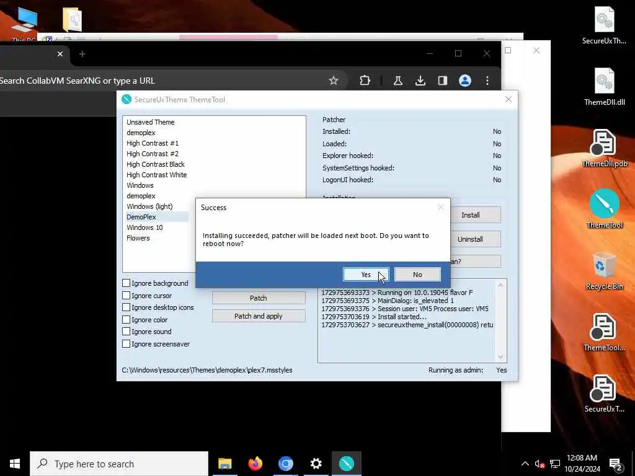Select the Windows 10 theme
The height and width of the screenshot is (476, 635).
pyautogui.click(x=144, y=227)
